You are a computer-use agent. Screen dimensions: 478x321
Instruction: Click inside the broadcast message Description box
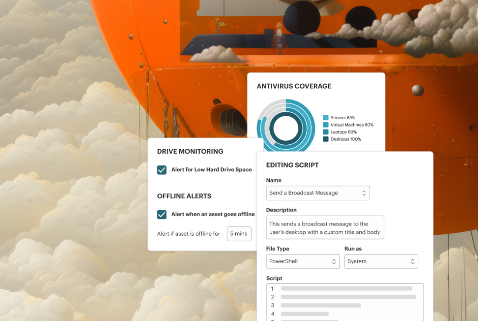pyautogui.click(x=325, y=227)
